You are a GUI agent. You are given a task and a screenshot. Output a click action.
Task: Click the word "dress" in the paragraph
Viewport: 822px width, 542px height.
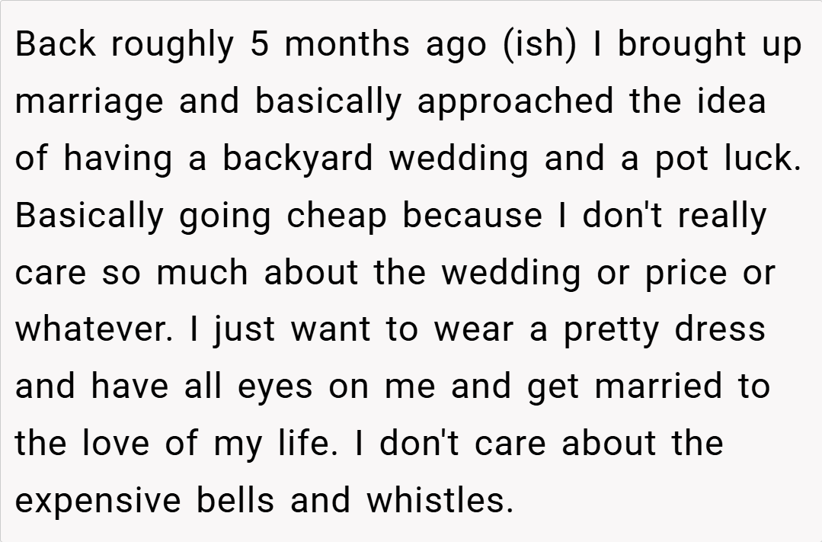point(720,330)
